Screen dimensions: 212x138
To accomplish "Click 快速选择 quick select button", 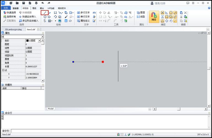I will 10,13.
